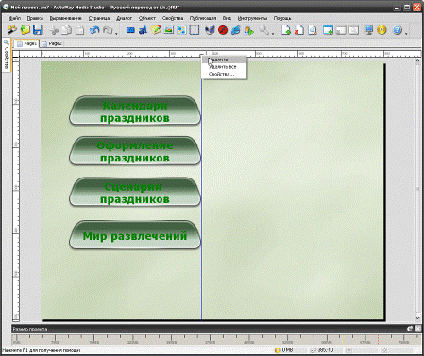Open the Вид menu
Image resolution: width=424 pixels, height=356 pixels.
[227, 18]
